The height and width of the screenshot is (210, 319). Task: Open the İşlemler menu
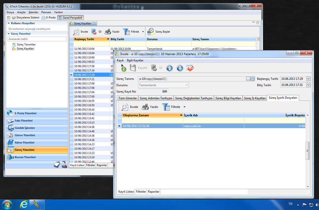(33, 12)
